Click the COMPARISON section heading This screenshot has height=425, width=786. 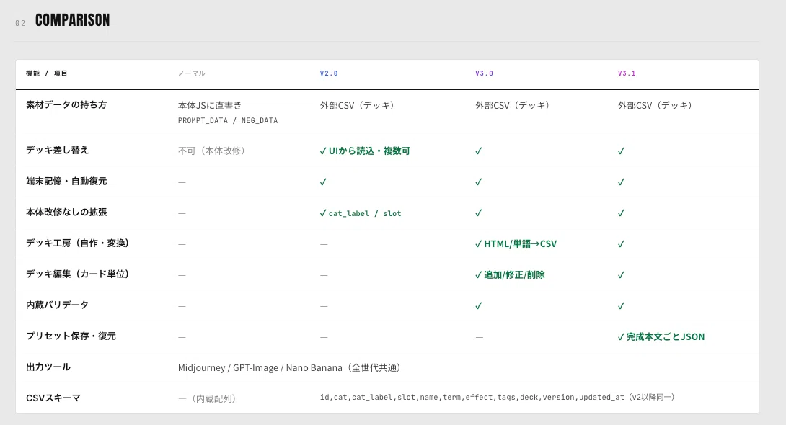click(72, 20)
